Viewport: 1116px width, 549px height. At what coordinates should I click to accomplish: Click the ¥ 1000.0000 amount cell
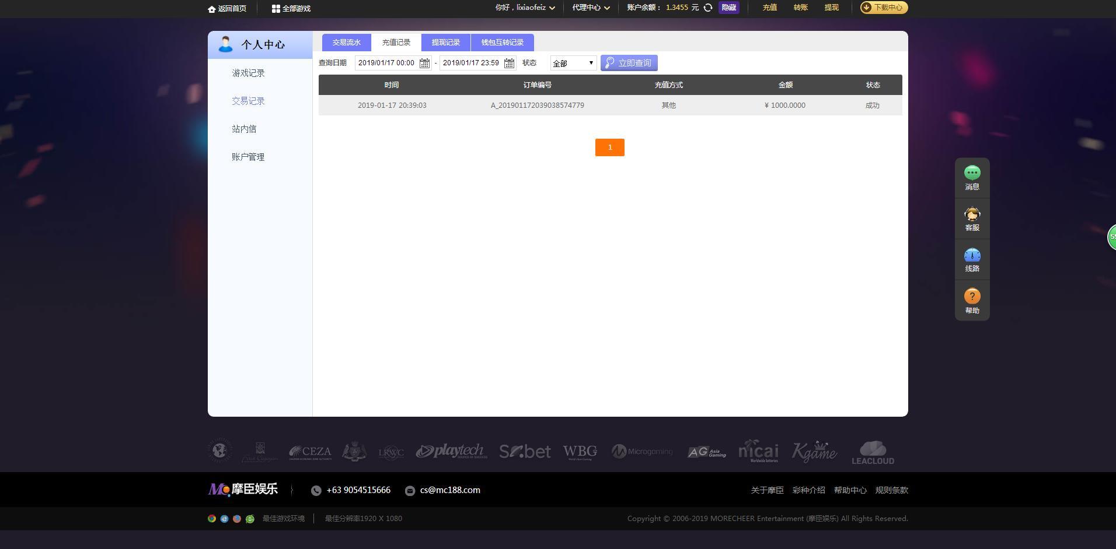coord(785,105)
